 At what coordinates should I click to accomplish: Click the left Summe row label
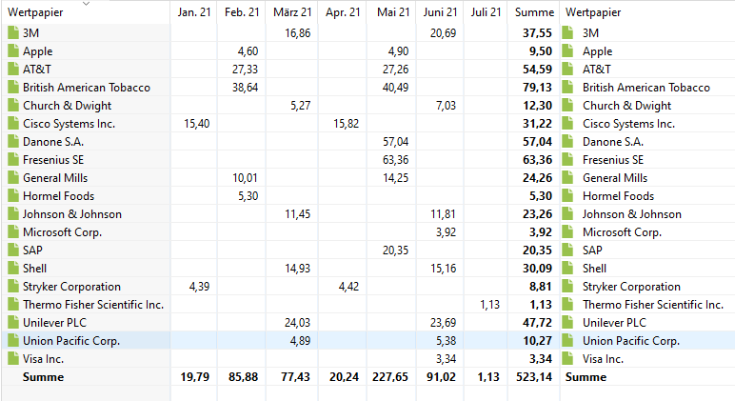pyautogui.click(x=43, y=377)
